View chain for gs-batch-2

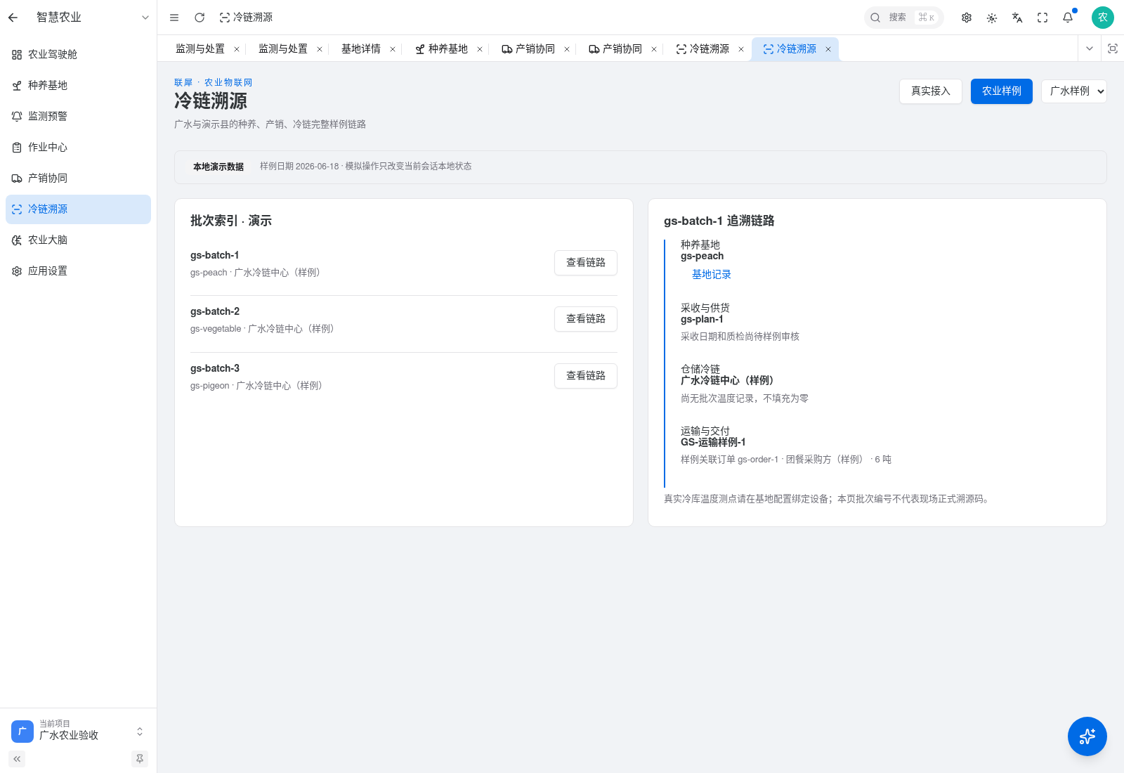585,319
